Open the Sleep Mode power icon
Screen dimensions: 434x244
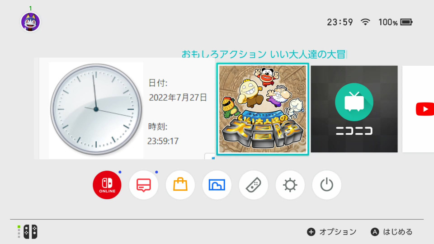(x=326, y=185)
